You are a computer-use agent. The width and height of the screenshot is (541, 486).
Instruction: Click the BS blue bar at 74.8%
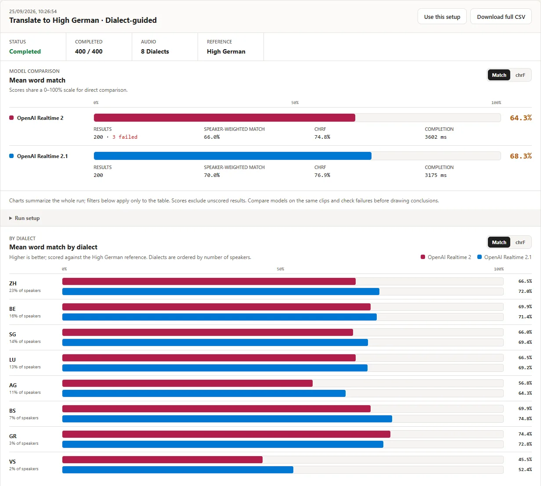[x=227, y=419]
